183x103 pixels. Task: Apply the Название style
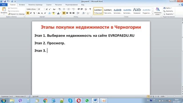pos(137,11)
